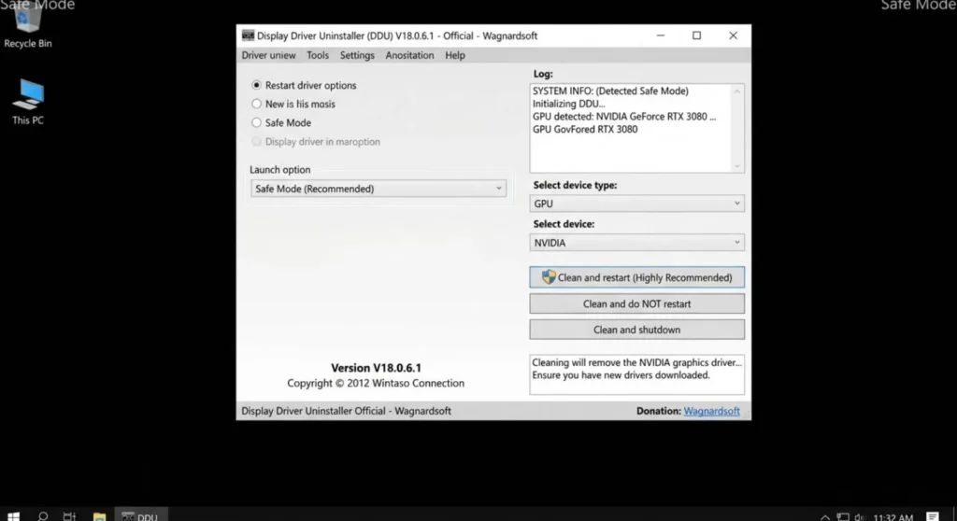
Task: Select Restart driver options radio button
Action: click(x=256, y=85)
